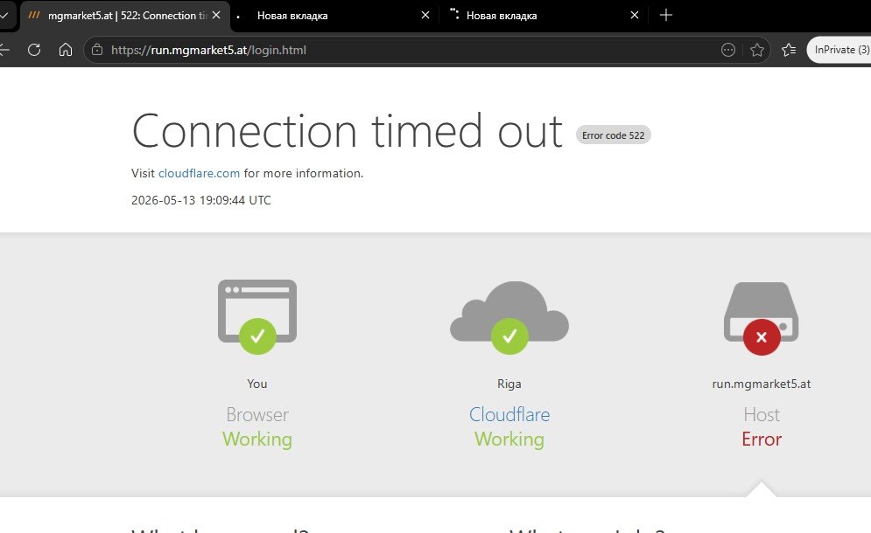Viewport: 871px width, 533px height.
Task: Click the Error code 522 badge
Action: (614, 135)
